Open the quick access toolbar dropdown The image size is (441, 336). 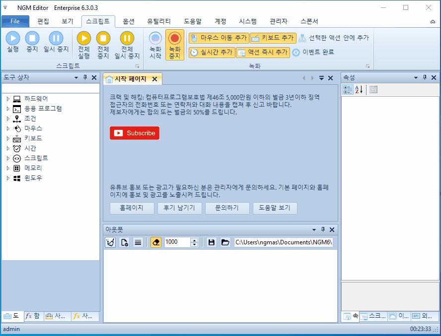(x=5, y=7)
